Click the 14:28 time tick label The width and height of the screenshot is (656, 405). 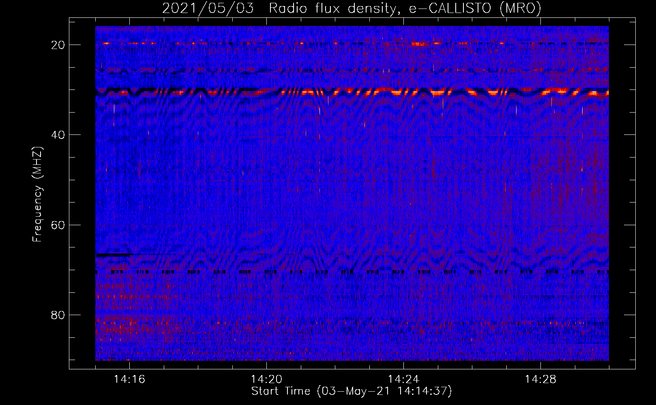pyautogui.click(x=540, y=379)
